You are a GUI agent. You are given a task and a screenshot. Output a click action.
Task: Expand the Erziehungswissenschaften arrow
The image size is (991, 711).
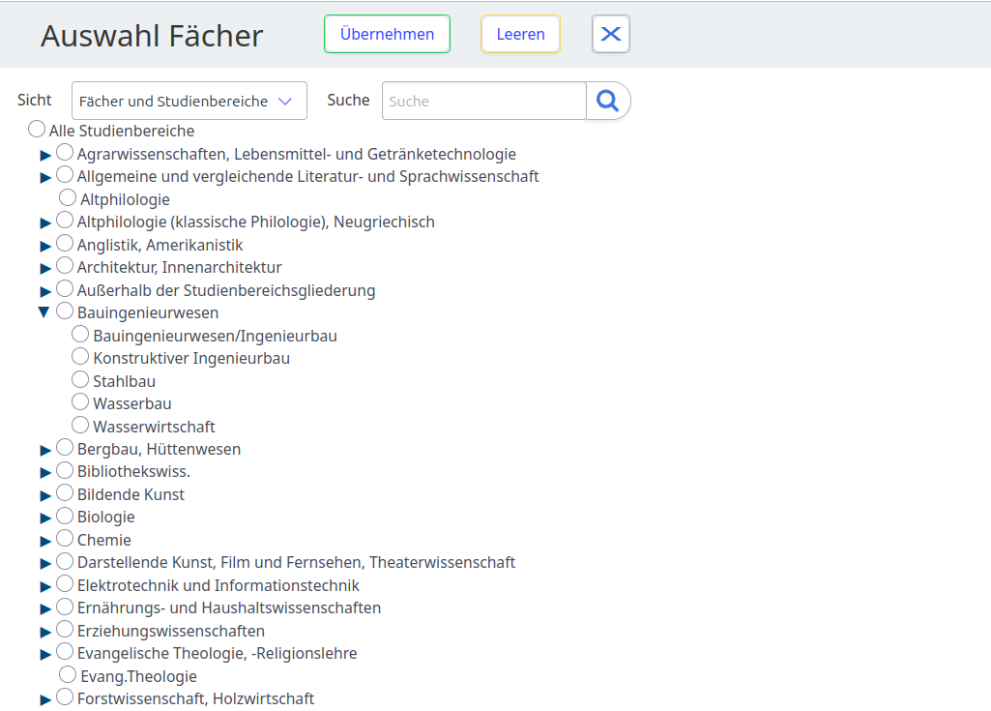(45, 632)
